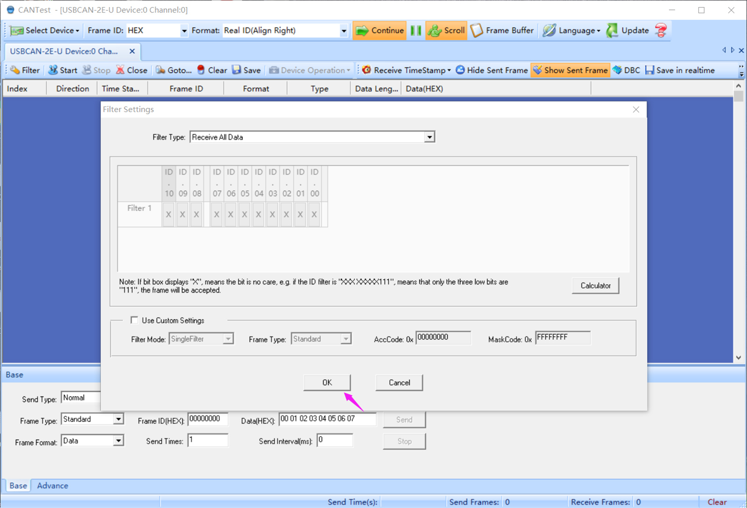Open the Frame Buffer view
The height and width of the screenshot is (508, 747).
(x=502, y=30)
